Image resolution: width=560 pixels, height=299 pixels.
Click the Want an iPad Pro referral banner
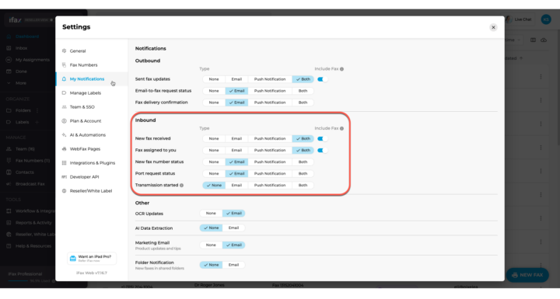(92, 259)
